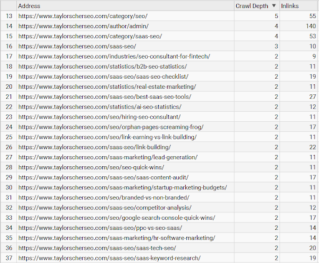319x263 pixels.
Task: Select the link-earning-vs-link-building URL
Action: coord(107,137)
